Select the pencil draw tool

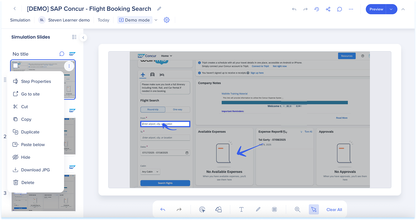click(x=258, y=209)
